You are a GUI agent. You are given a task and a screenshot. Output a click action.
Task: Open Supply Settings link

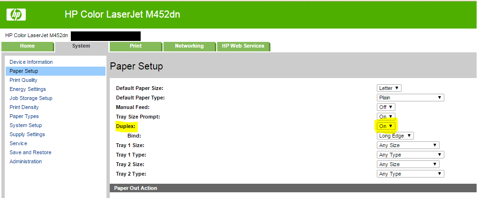click(27, 134)
